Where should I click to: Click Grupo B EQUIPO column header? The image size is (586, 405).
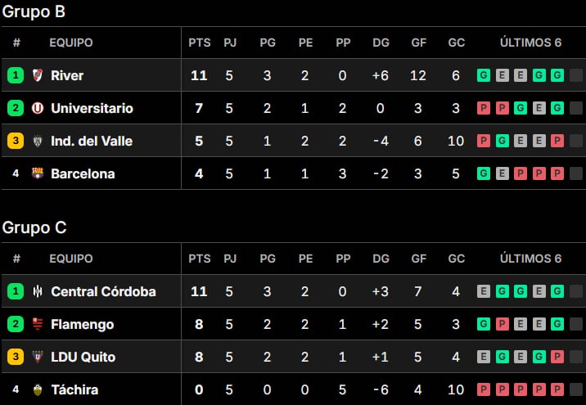71,43
